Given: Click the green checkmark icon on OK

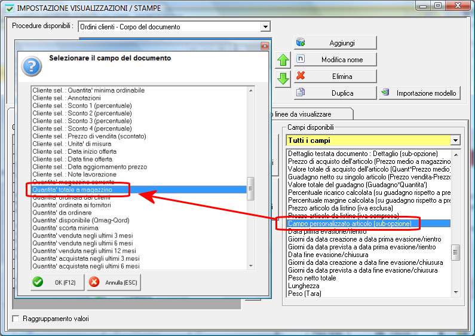Looking at the screenshot, I should 38,282.
